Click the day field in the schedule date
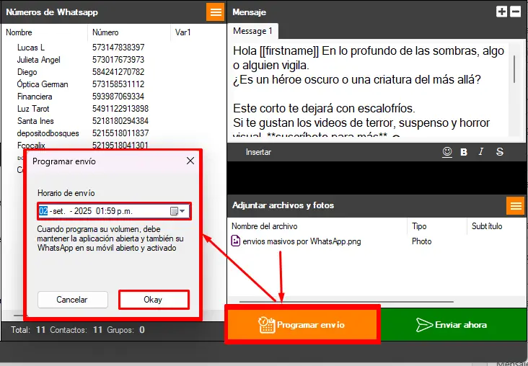The image size is (528, 366). (x=43, y=211)
